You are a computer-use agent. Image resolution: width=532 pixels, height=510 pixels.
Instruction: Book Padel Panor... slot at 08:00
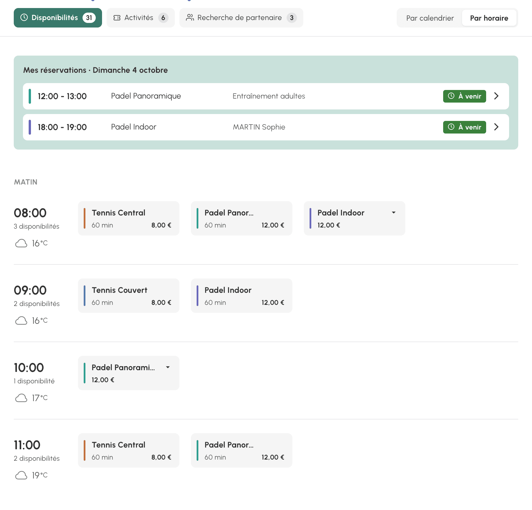[242, 218]
